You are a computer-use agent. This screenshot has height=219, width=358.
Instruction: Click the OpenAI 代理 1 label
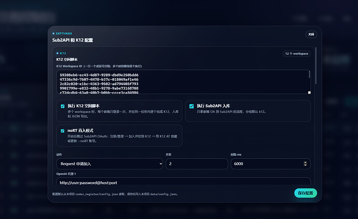click(66, 174)
